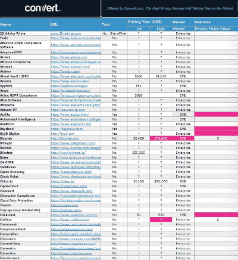Screen dimensions: 238x260
Task: Select the Privacy Policy Maker subheader
Action: [216, 29]
